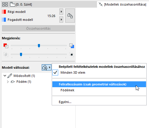The height and width of the screenshot is (128, 149).
Task: Click the solid unchanged-elements icon
Action: click(x=72, y=55)
